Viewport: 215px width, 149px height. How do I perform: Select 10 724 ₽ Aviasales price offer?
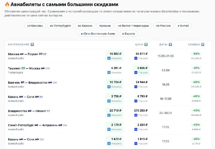[x=114, y=84]
